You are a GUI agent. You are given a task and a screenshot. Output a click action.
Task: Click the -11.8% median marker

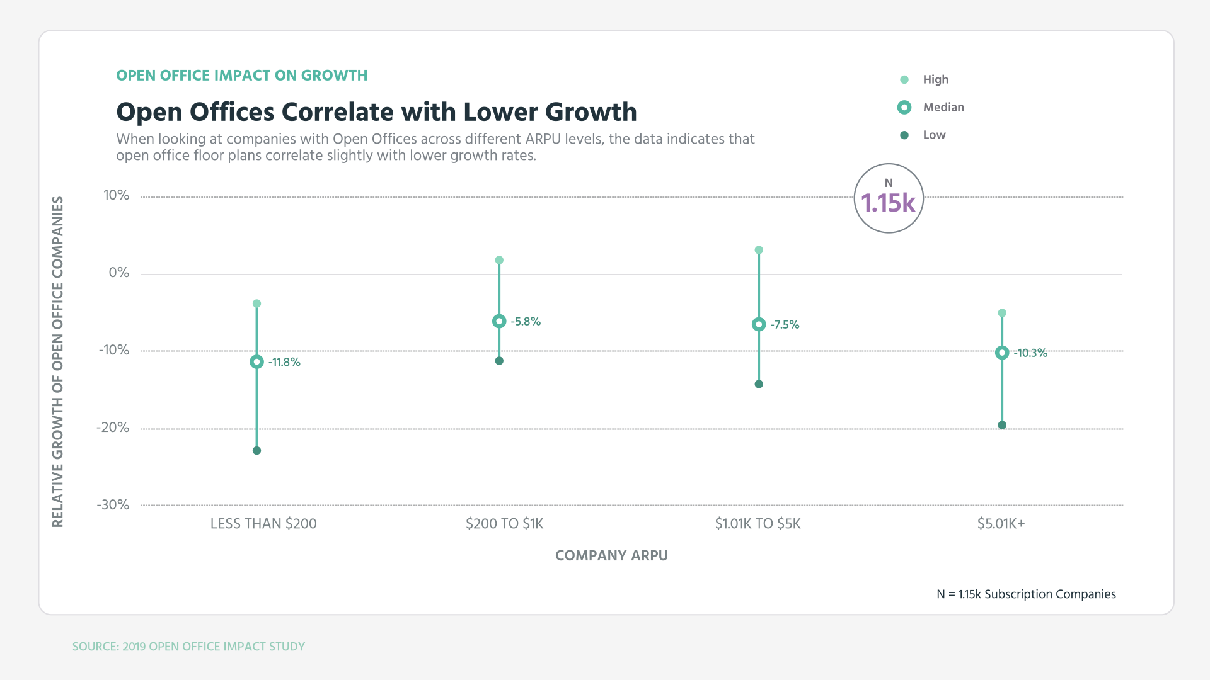pyautogui.click(x=257, y=362)
